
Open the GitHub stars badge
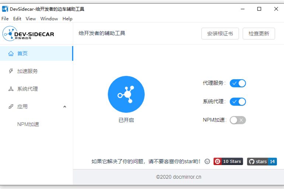coord(262,161)
